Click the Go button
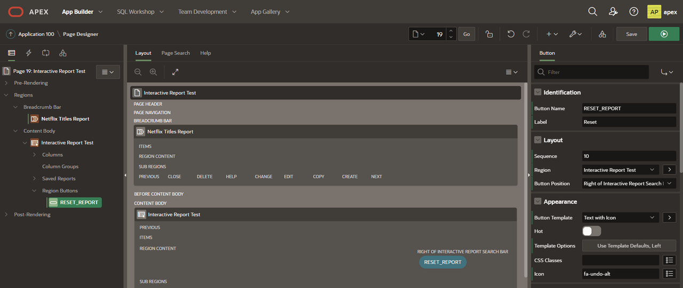This screenshot has width=683, height=288. click(466, 34)
